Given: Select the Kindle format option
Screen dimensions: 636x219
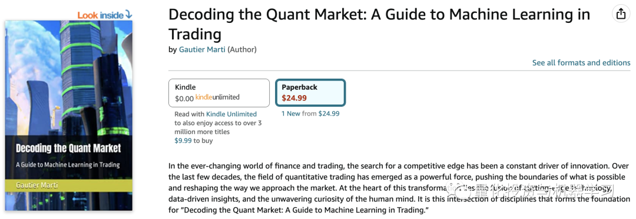Looking at the screenshot, I should point(219,93).
